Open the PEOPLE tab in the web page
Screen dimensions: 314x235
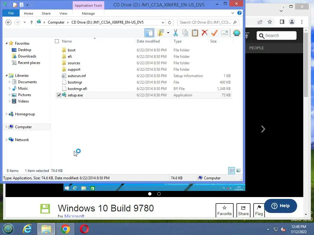257,48
